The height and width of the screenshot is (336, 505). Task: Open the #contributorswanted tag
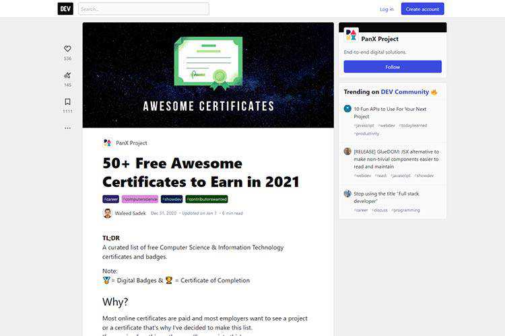(x=207, y=200)
